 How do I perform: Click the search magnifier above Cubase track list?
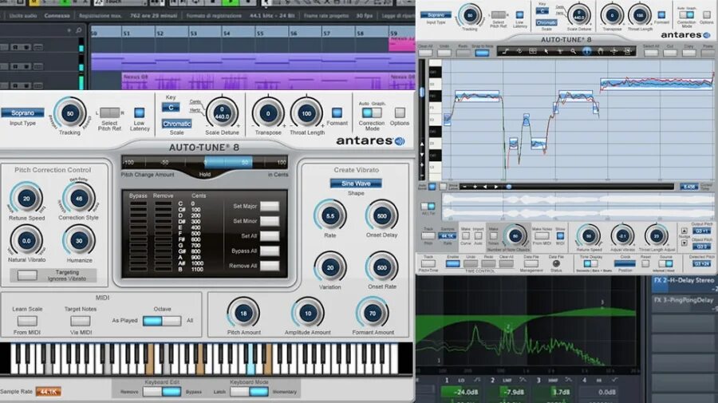(79, 30)
